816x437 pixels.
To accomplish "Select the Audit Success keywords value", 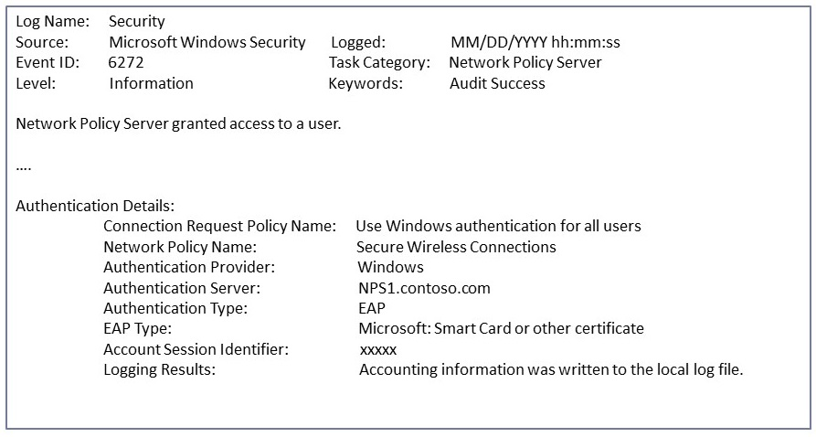I will [x=497, y=83].
